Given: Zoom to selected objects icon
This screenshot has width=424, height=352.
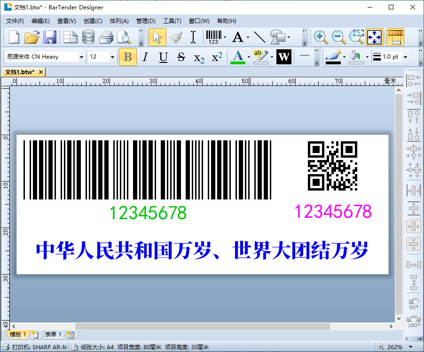Looking at the screenshot, I should pos(356,37).
